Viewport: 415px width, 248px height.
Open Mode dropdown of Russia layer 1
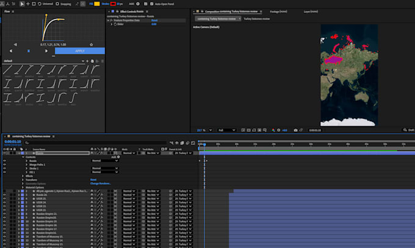(129, 153)
